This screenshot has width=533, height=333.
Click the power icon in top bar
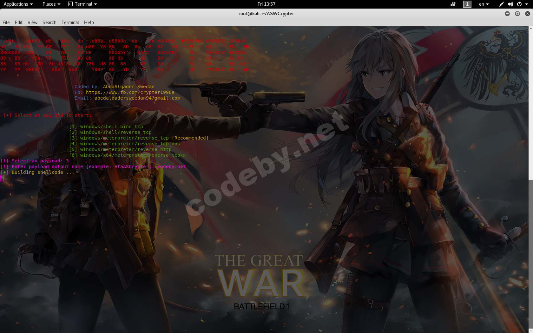point(519,4)
